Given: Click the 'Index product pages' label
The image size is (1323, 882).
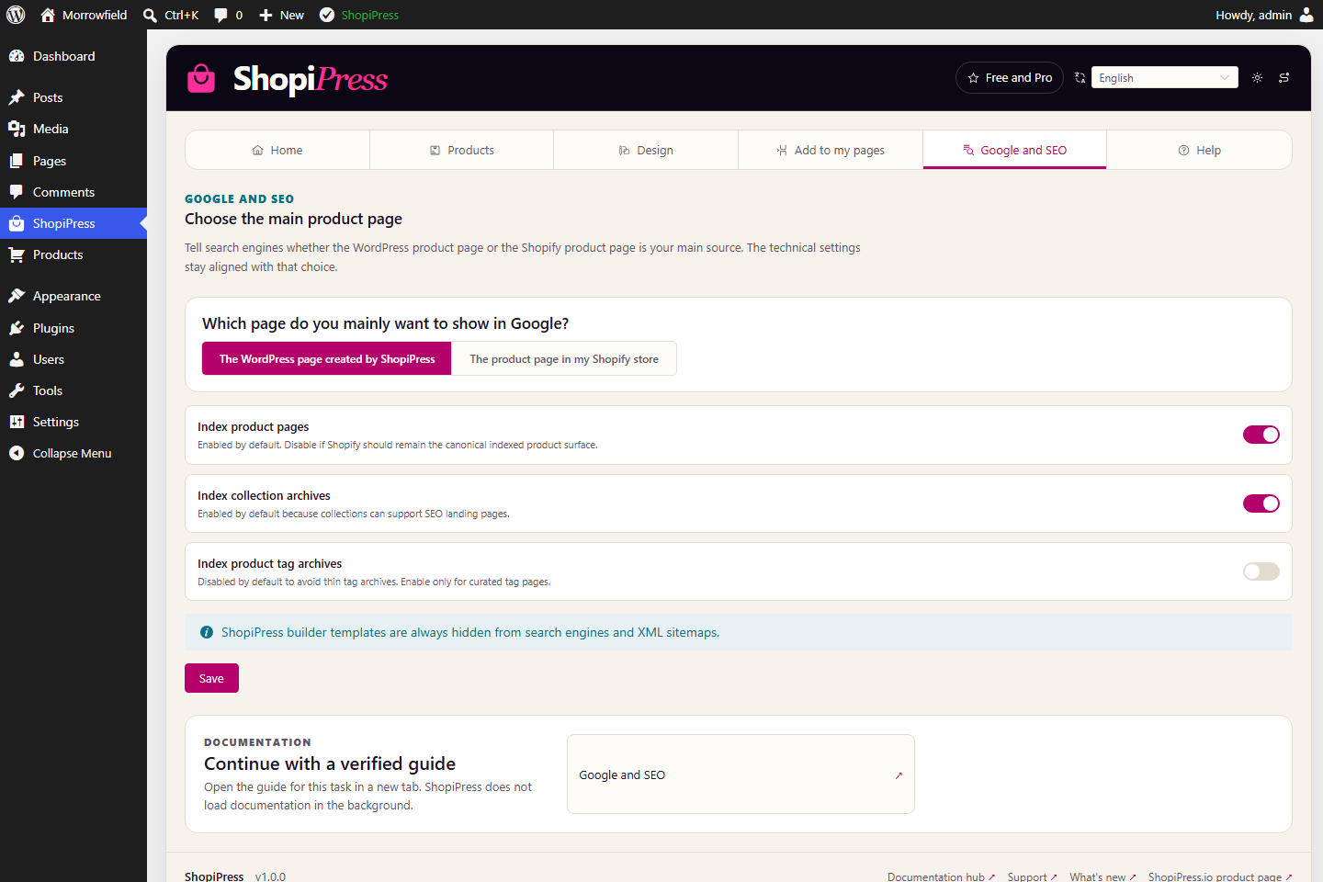Looking at the screenshot, I should (253, 426).
